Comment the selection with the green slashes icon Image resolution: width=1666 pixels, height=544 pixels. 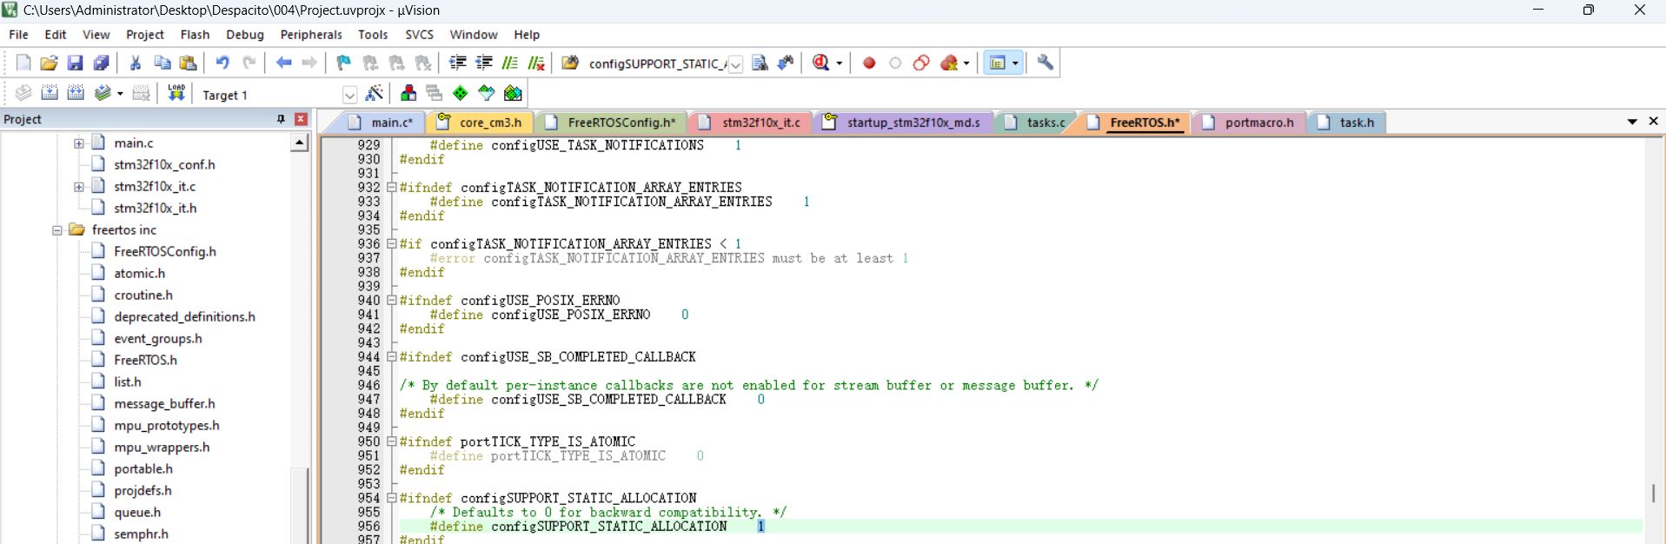[x=510, y=63]
